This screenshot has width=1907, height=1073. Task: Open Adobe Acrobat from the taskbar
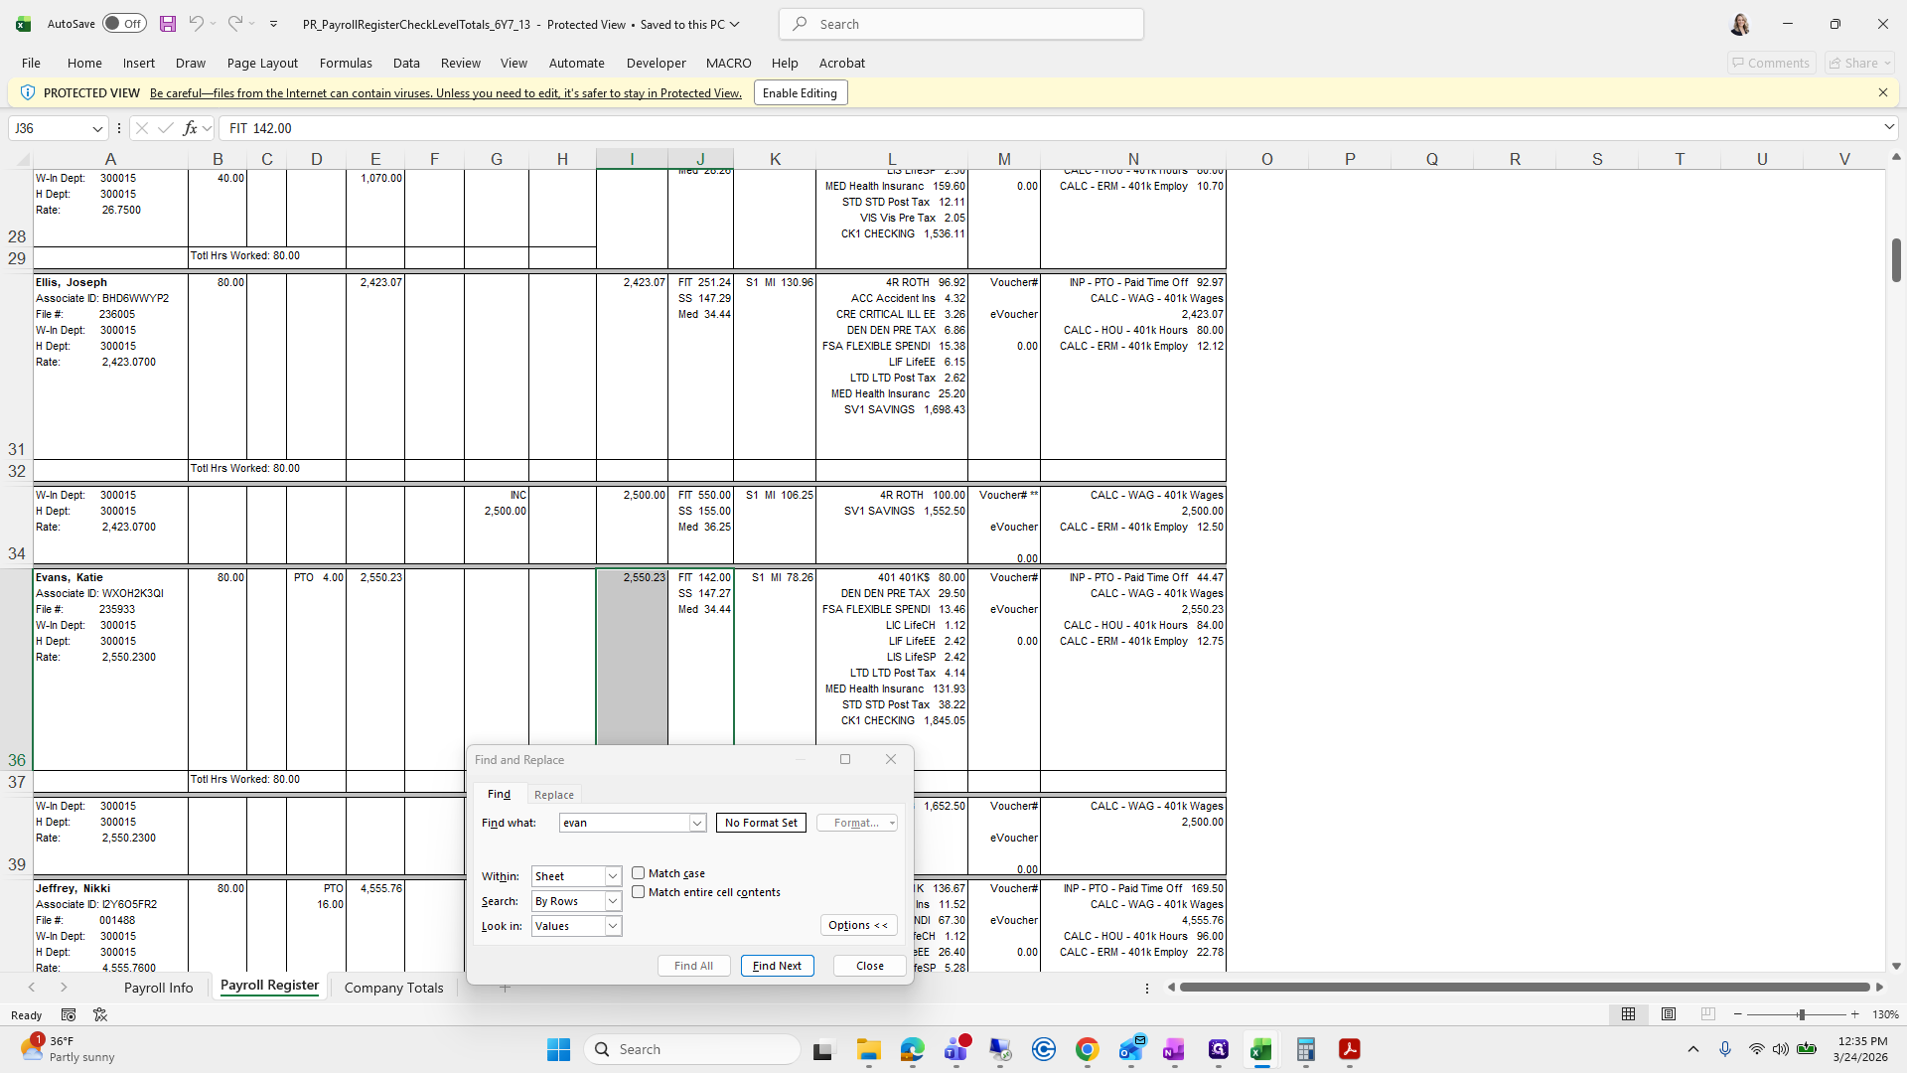click(1349, 1049)
